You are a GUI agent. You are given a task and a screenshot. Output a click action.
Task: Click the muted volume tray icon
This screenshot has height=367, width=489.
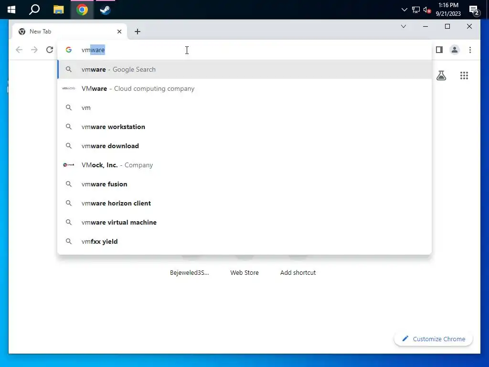pyautogui.click(x=427, y=10)
